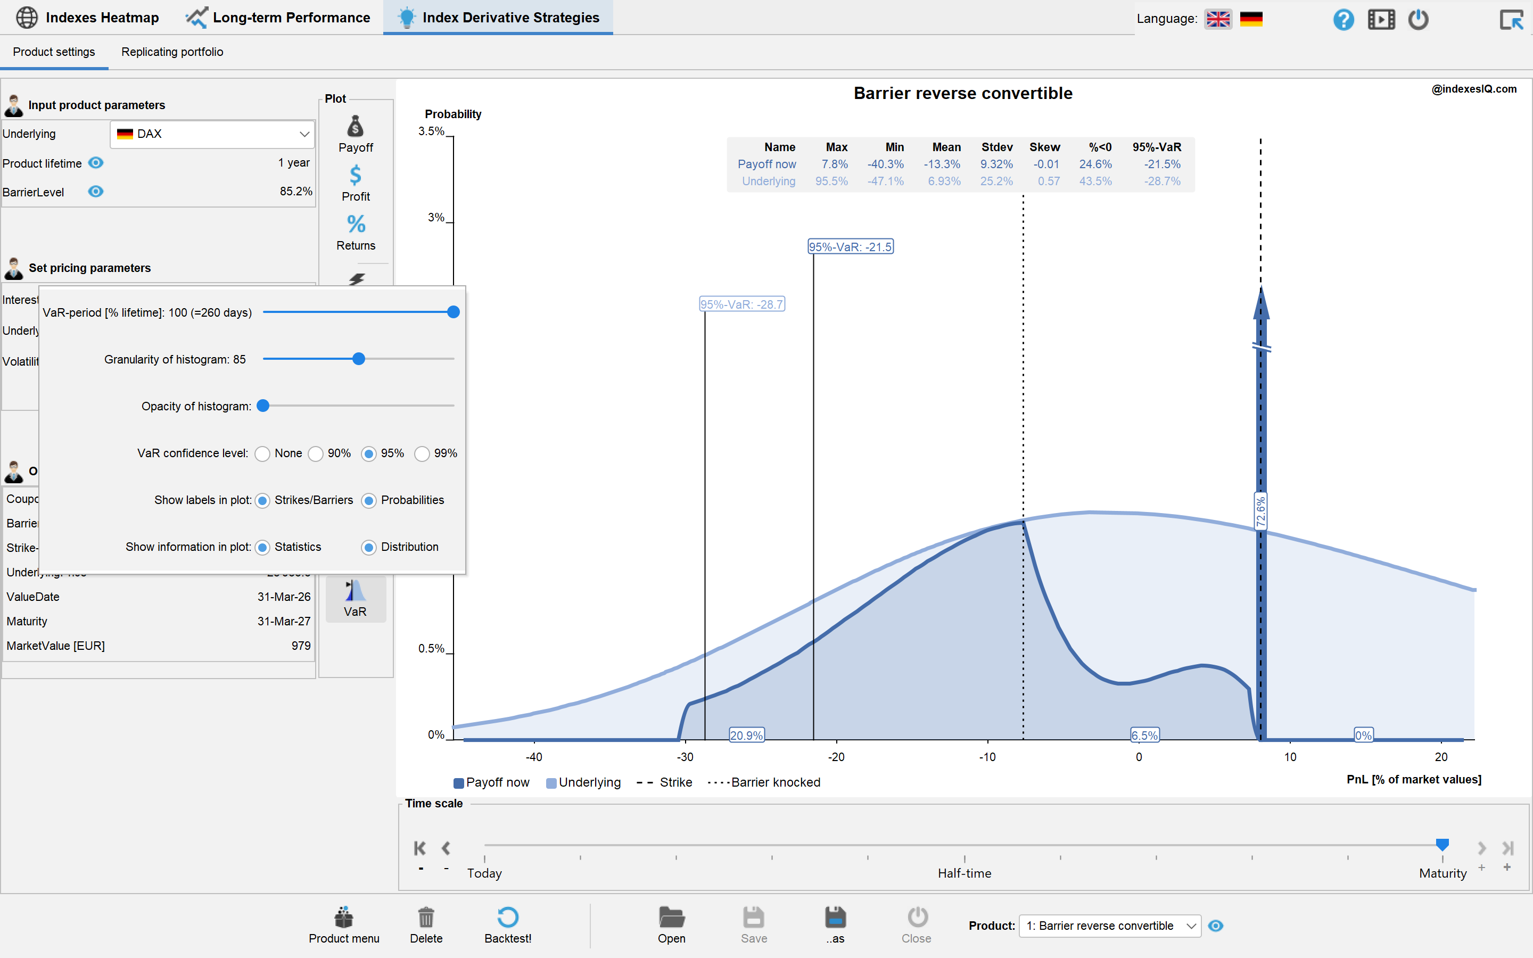
Task: Jump time scale to last step
Action: coord(1507,848)
